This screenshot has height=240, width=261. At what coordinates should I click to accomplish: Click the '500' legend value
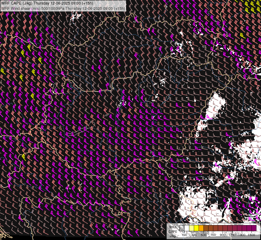point(203,235)
